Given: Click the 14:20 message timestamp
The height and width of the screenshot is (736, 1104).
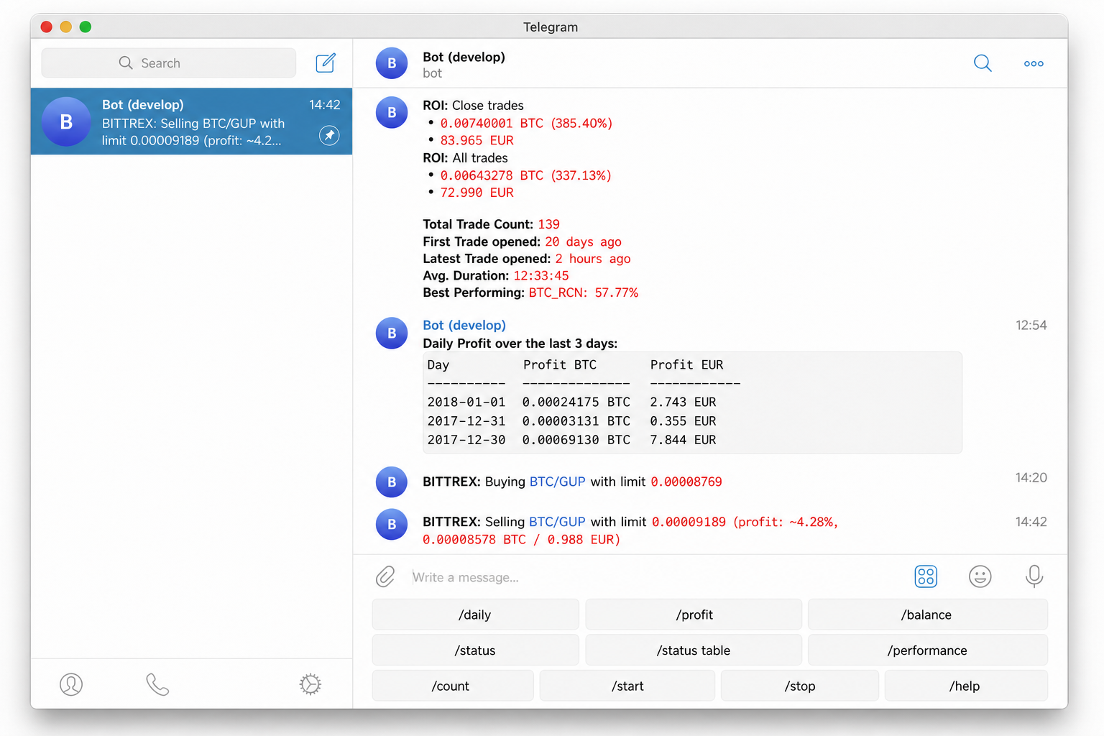Looking at the screenshot, I should tap(1031, 477).
